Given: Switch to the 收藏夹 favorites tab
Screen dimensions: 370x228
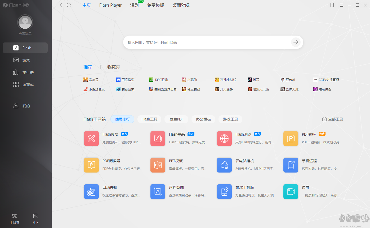Looking at the screenshot, I should coord(114,67).
